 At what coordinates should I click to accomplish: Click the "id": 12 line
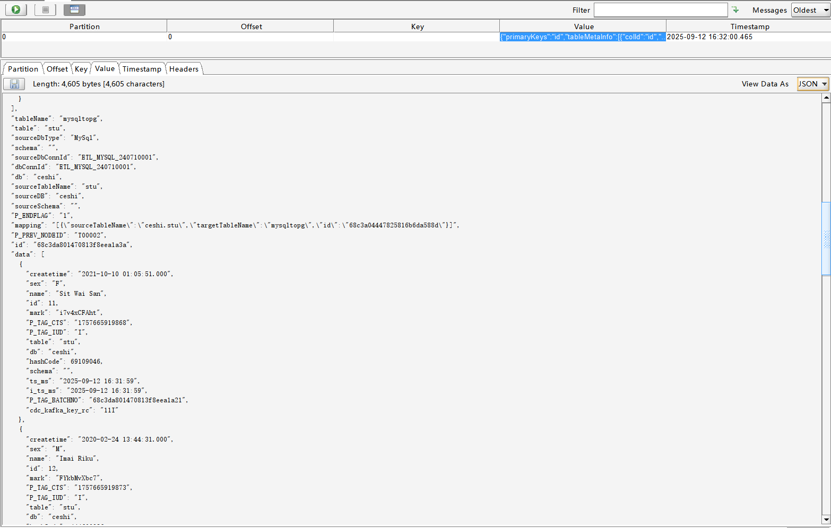coord(42,469)
